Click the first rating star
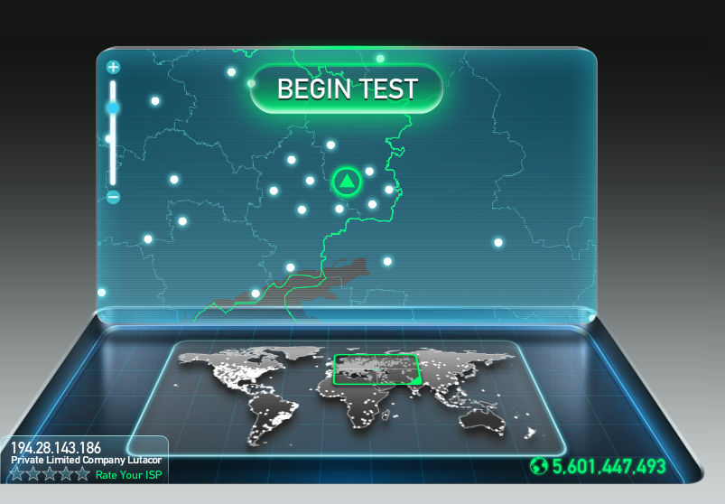Screen dimensions: 725x504 click(17, 473)
